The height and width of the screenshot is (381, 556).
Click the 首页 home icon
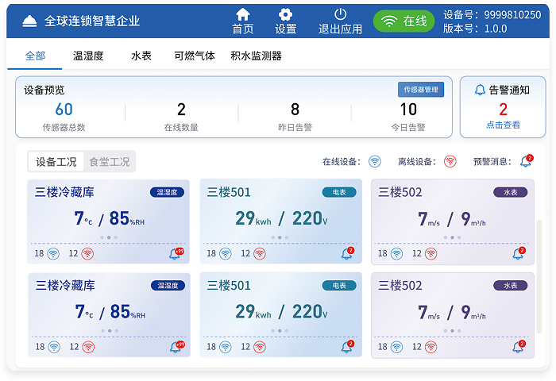tap(243, 14)
